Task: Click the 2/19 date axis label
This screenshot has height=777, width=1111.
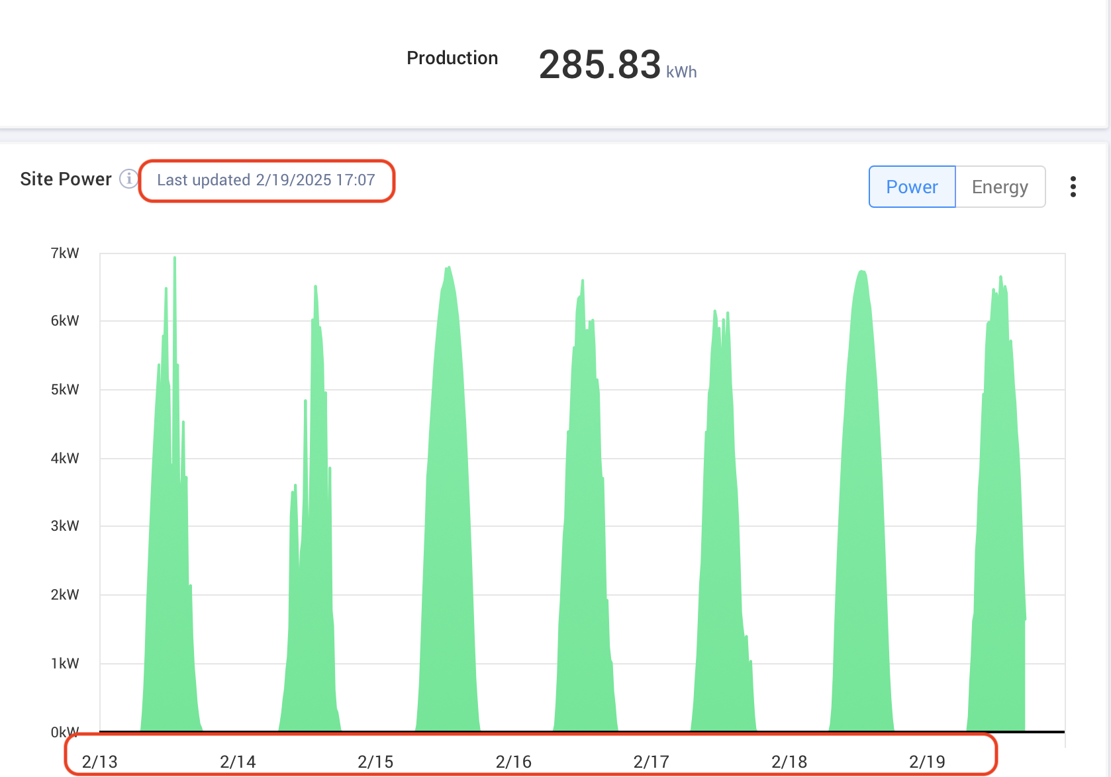Action: pyautogui.click(x=927, y=762)
